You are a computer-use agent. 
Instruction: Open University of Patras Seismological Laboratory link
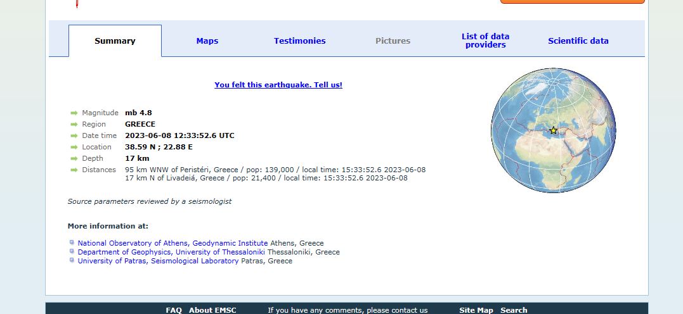tap(158, 261)
